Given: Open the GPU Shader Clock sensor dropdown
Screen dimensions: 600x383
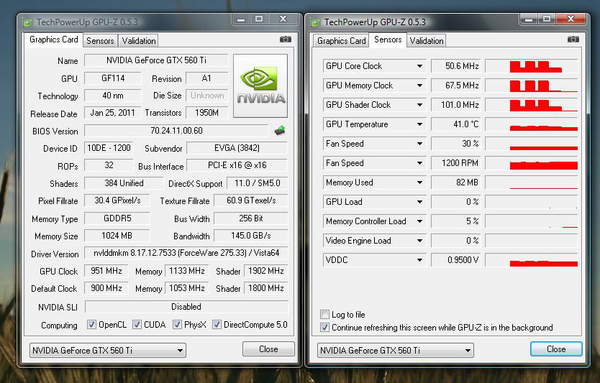Looking at the screenshot, I should (419, 105).
